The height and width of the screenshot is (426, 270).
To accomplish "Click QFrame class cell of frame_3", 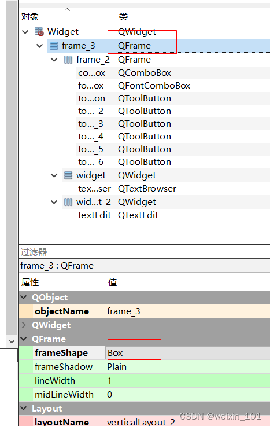I will point(134,46).
